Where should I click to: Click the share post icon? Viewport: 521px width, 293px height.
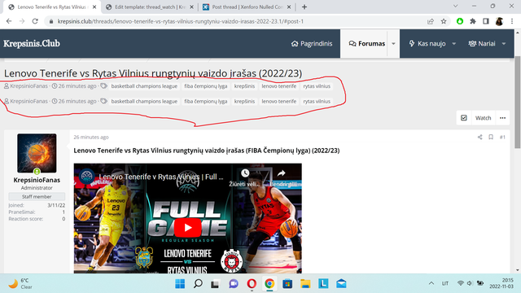(x=479, y=137)
